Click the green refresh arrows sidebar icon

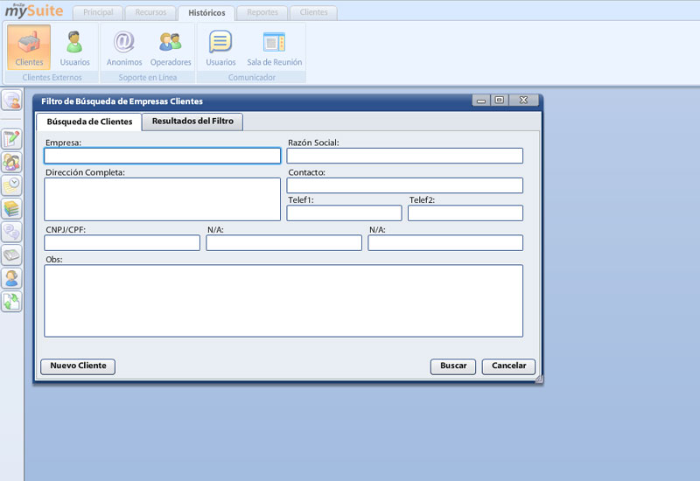12,302
